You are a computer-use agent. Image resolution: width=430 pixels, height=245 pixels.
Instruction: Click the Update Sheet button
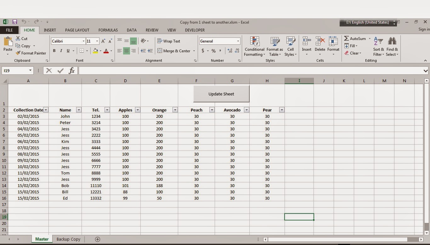click(221, 94)
